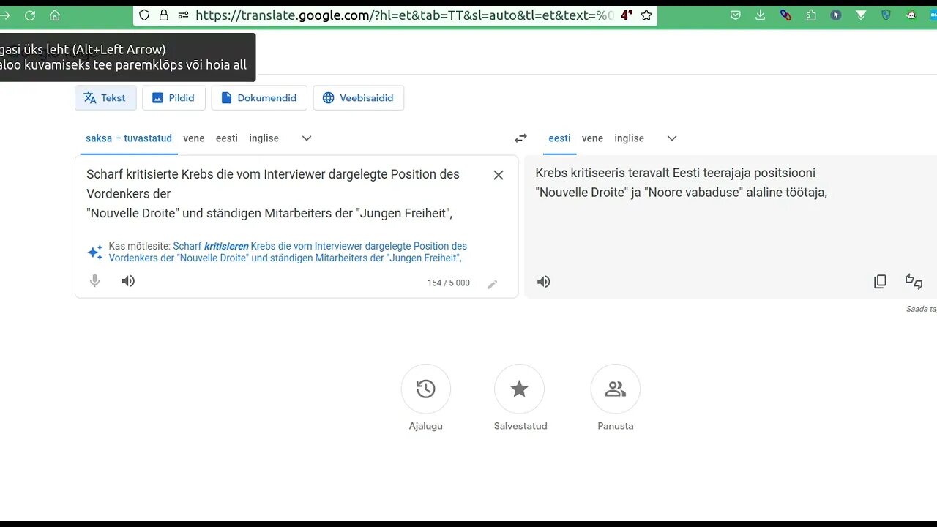The image size is (937, 527).
Task: Open Salvestatud saved translations
Action: (519, 389)
